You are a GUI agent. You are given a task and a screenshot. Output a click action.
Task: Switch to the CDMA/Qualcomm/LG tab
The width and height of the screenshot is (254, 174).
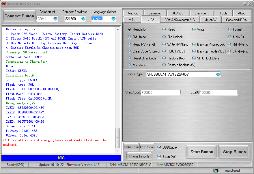(180, 20)
